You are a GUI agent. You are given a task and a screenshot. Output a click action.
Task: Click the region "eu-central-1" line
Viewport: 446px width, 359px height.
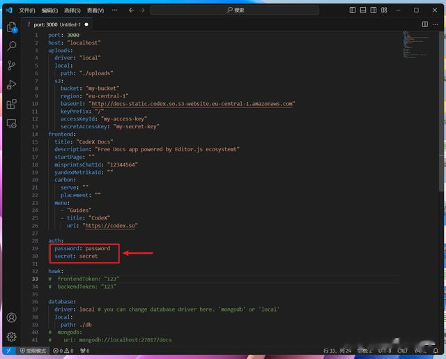point(95,96)
